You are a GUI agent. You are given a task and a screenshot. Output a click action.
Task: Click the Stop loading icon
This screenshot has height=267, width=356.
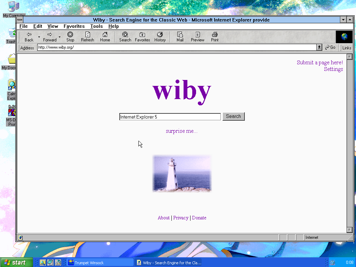[70, 37]
